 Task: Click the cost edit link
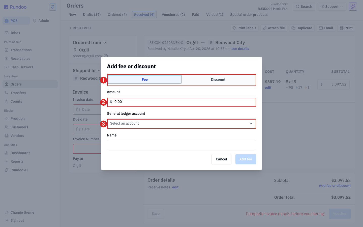[x=268, y=88]
